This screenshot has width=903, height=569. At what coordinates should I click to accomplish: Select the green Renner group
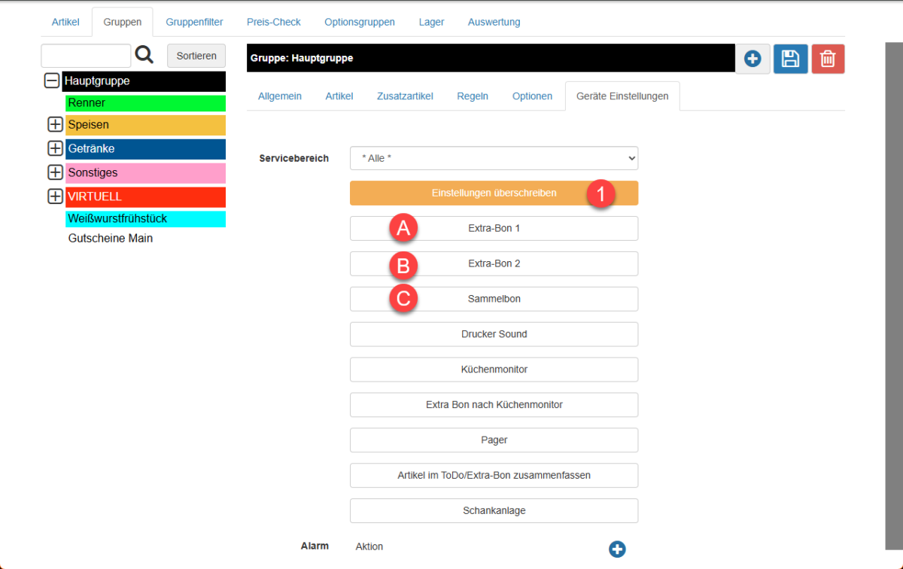(145, 103)
